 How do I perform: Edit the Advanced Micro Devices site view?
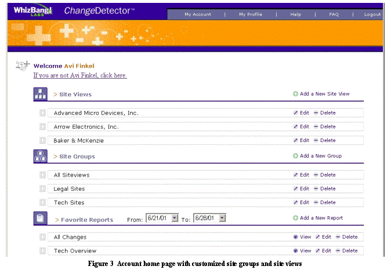(304, 113)
